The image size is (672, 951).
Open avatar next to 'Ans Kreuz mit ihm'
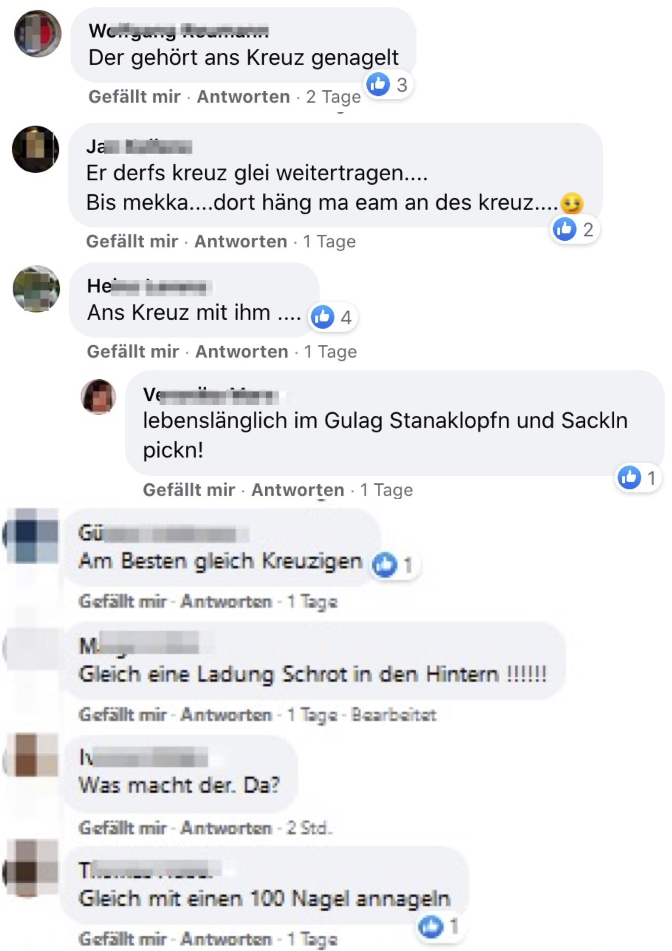point(36,289)
